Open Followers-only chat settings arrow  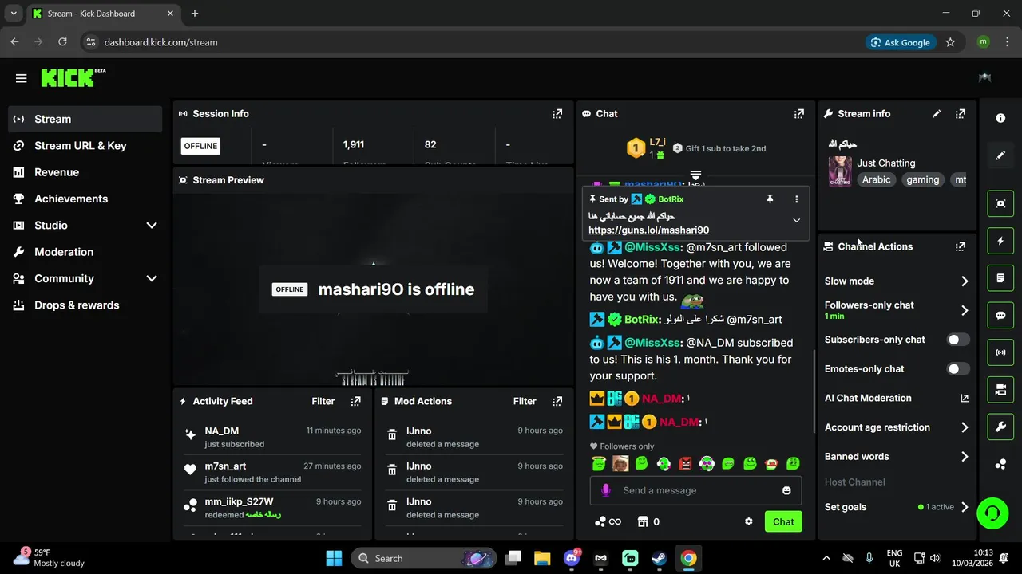tap(965, 310)
